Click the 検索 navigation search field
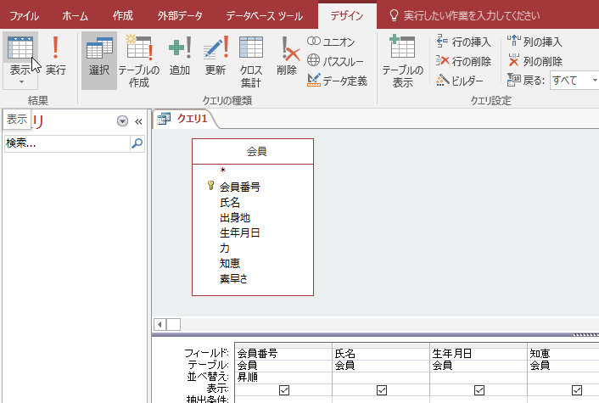599x403 pixels. click(x=67, y=143)
